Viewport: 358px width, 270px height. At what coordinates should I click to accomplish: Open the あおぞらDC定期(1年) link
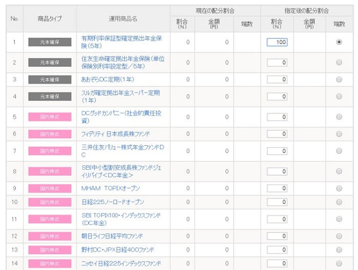[107, 79]
